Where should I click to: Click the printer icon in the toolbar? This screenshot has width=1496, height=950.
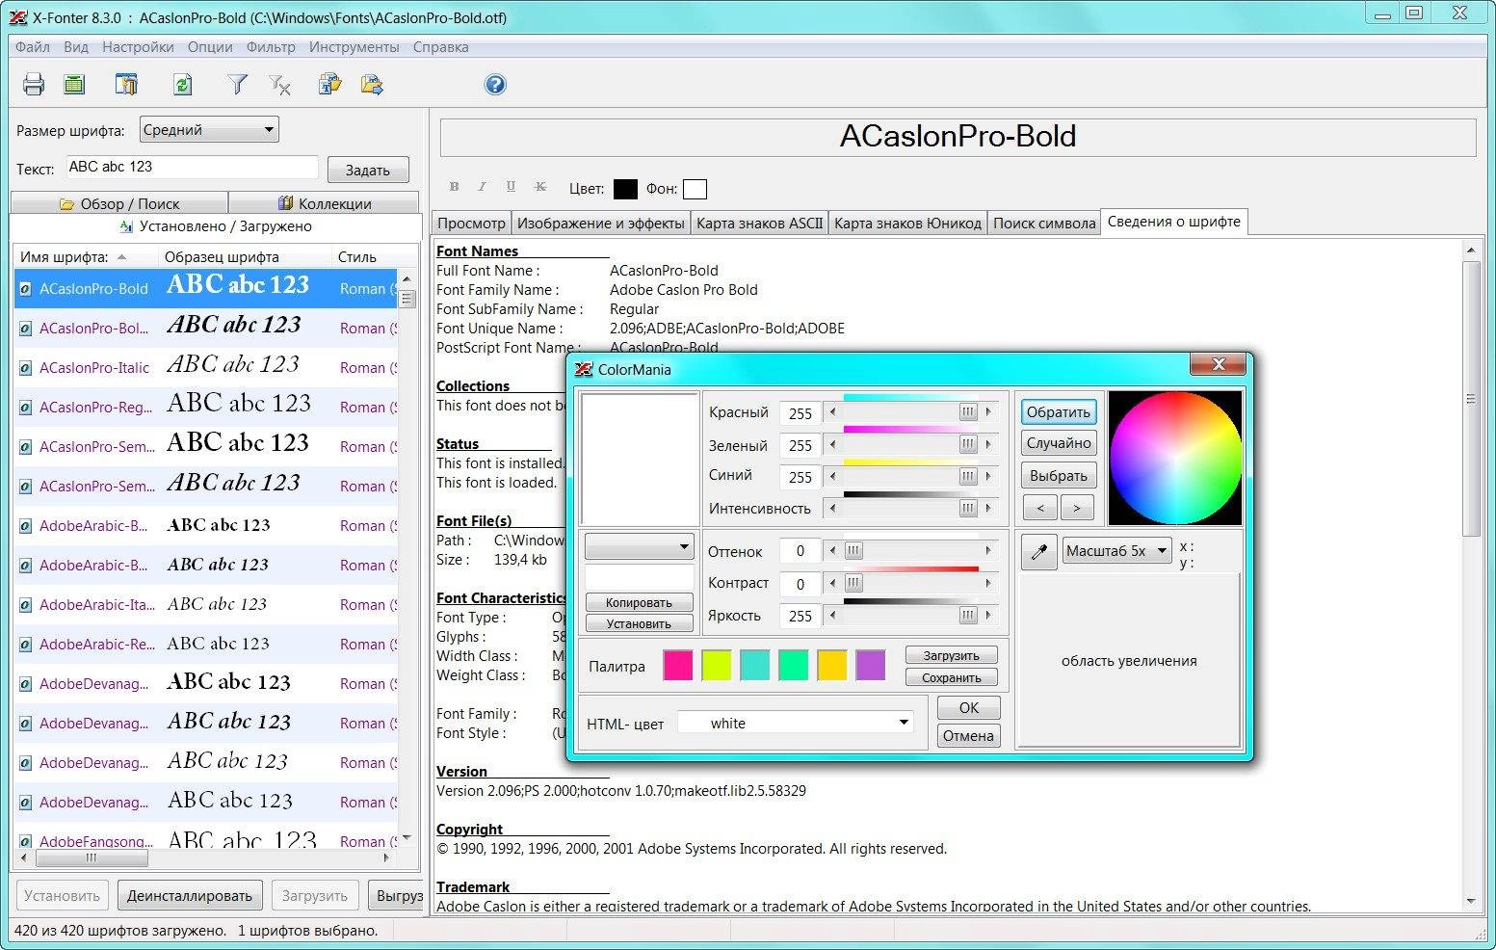(34, 85)
